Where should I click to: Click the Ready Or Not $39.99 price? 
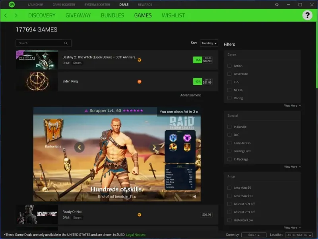[206, 215]
